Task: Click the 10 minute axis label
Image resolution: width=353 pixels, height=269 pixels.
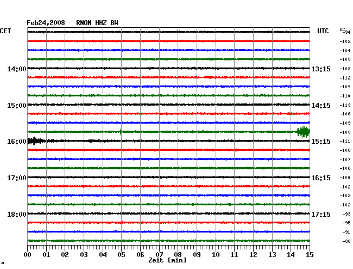Action: click(216, 255)
